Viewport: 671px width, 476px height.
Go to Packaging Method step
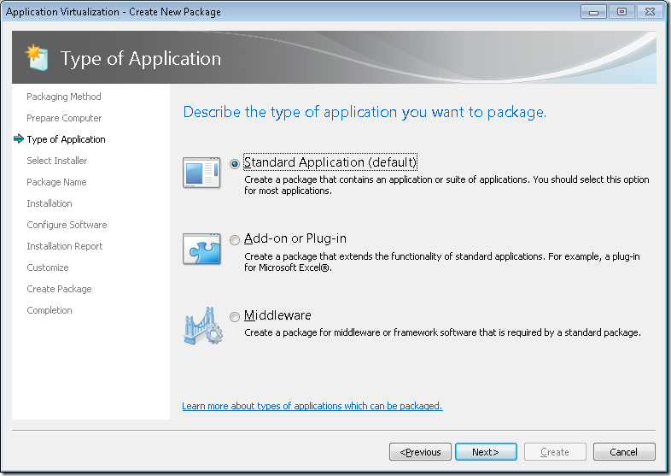(64, 97)
